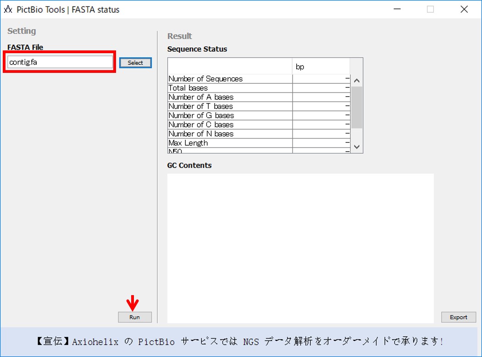This screenshot has width=482, height=357.
Task: Maximize the PictBio Tools window
Action: click(430, 9)
